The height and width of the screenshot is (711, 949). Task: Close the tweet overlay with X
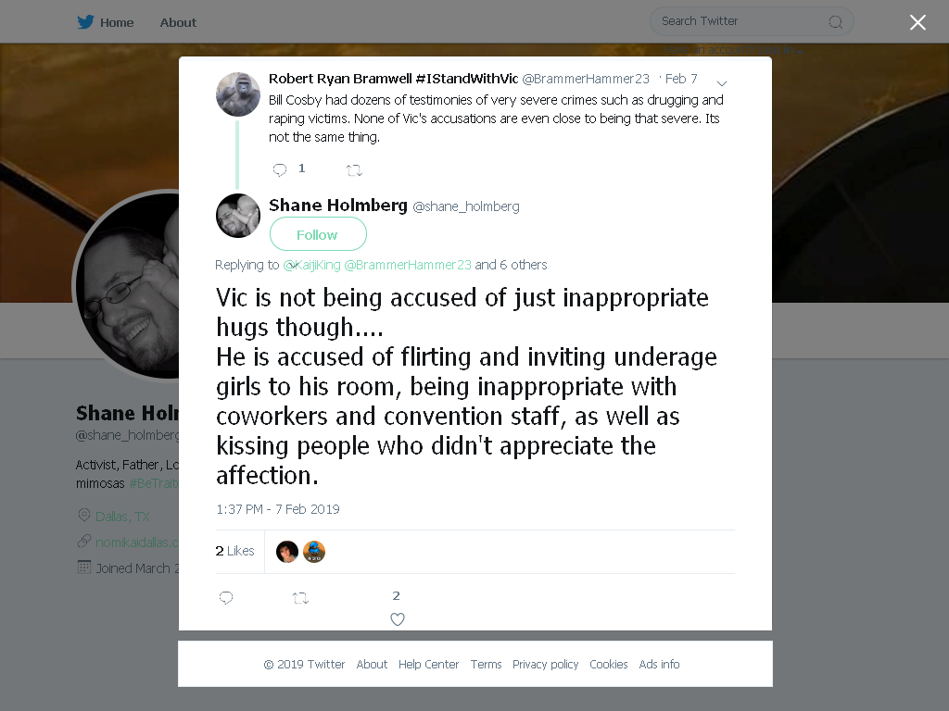pos(917,22)
